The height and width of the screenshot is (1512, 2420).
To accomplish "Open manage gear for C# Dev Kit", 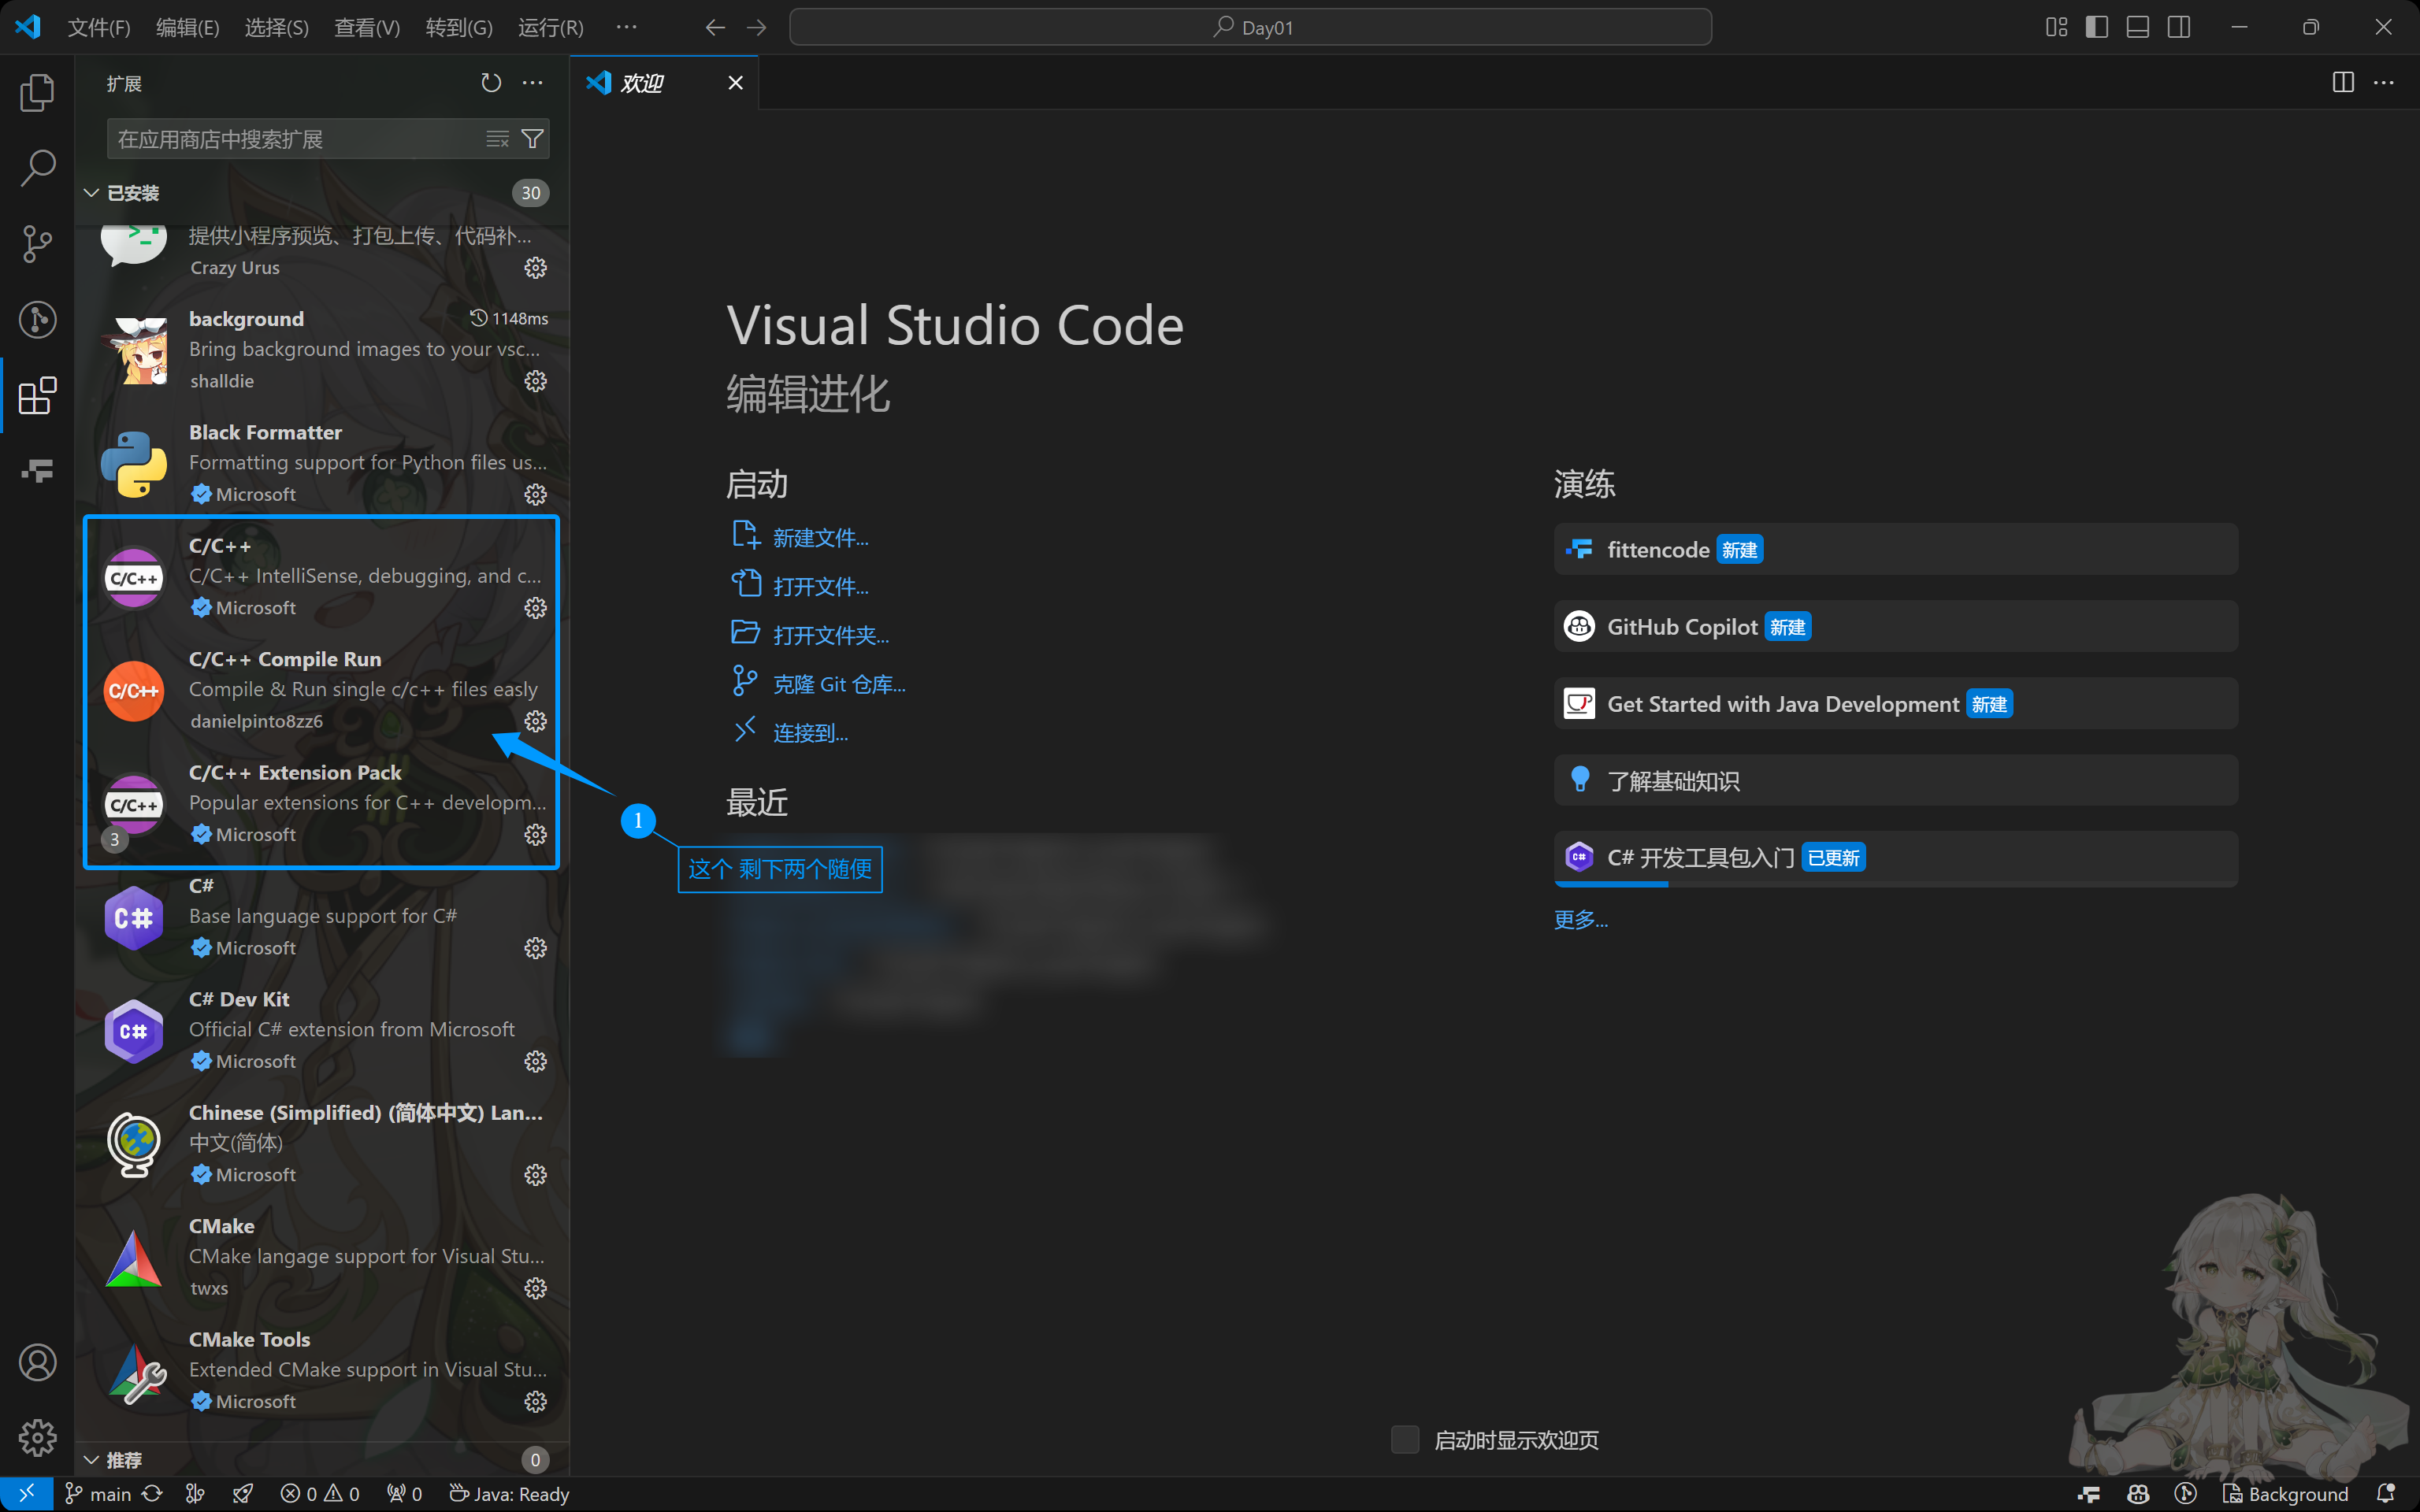I will click(536, 1061).
